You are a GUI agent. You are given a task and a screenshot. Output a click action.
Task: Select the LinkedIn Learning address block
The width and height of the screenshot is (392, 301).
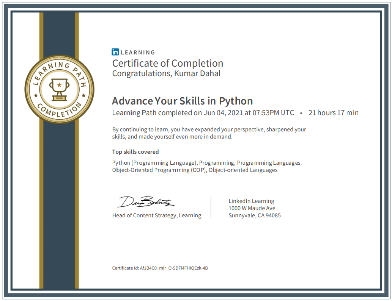[255, 208]
